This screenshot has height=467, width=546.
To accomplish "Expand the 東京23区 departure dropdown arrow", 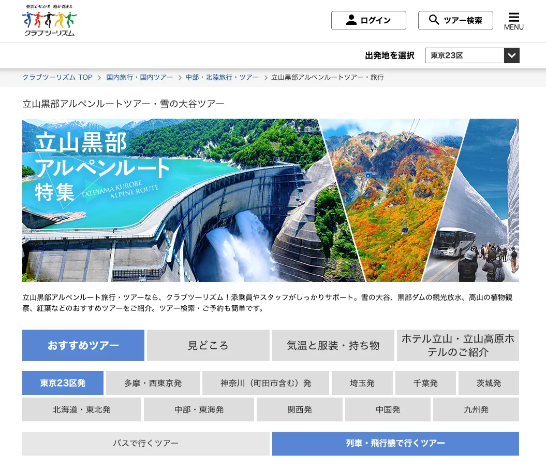I will (511, 55).
